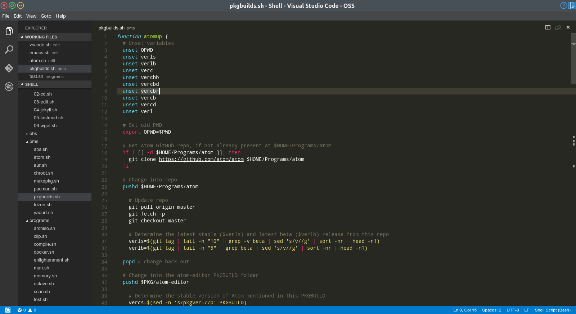Open the Edit menu
Viewport: 576px width, 314px height.
(18, 16)
